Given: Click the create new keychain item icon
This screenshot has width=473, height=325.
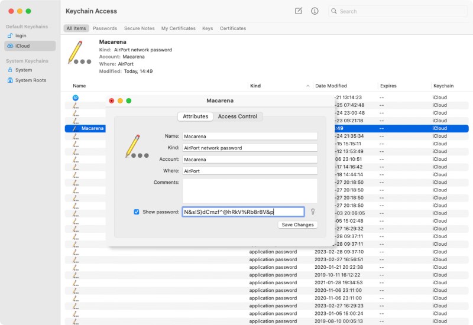Looking at the screenshot, I should (x=298, y=11).
